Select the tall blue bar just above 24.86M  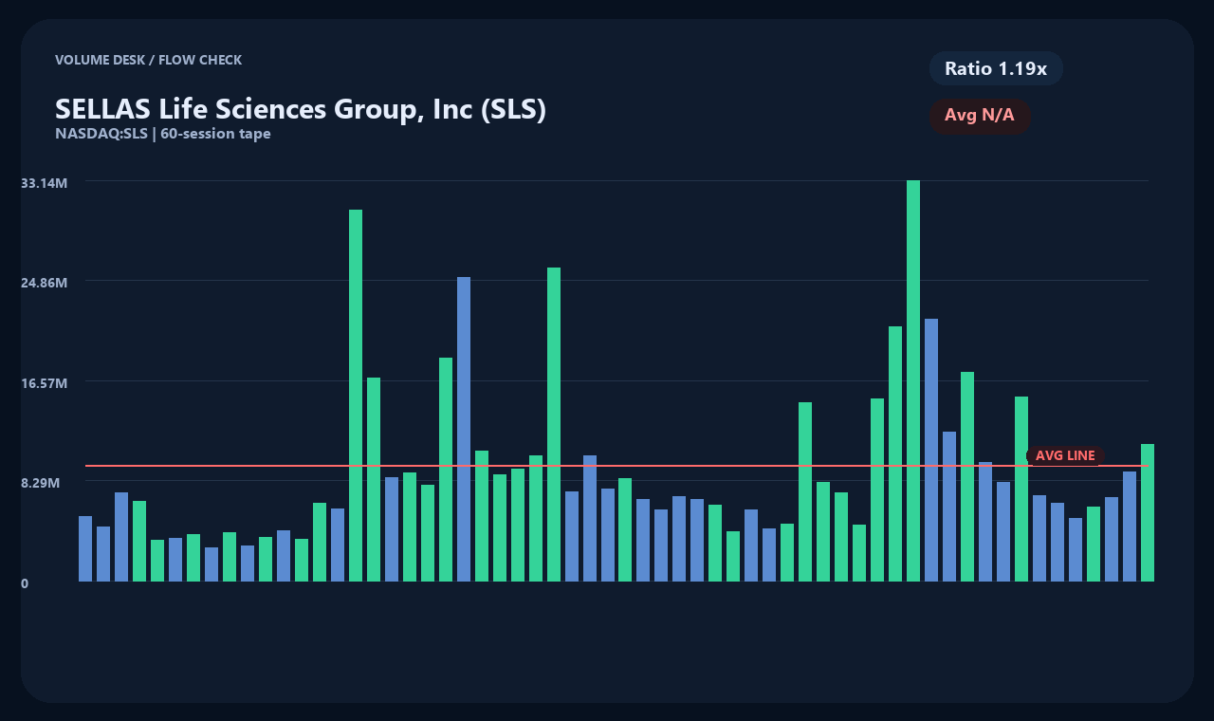(464, 429)
